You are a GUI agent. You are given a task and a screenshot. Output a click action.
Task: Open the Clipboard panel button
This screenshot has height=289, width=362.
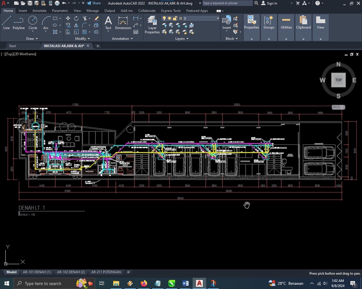pos(303,23)
